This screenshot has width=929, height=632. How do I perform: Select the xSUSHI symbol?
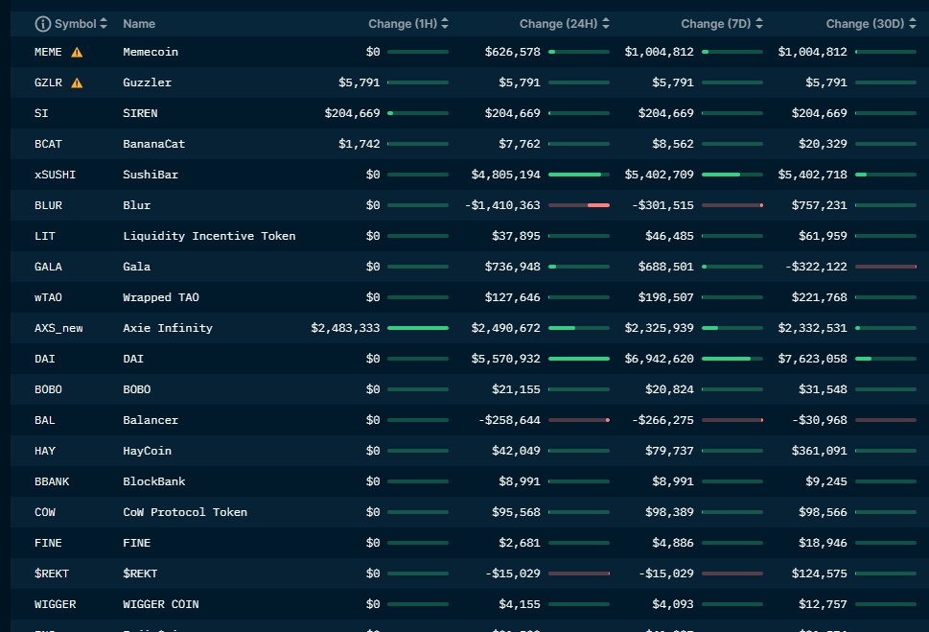(x=55, y=175)
